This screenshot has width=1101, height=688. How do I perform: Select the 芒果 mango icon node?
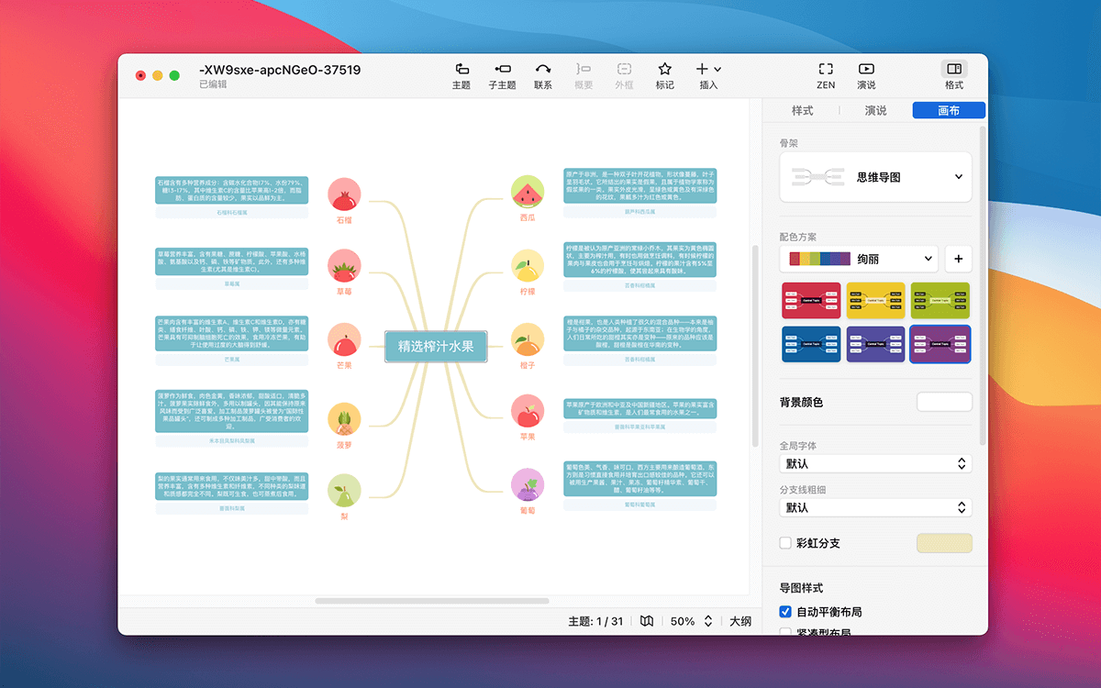pyautogui.click(x=344, y=339)
